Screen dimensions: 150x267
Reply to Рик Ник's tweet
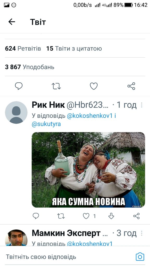click(x=36, y=216)
